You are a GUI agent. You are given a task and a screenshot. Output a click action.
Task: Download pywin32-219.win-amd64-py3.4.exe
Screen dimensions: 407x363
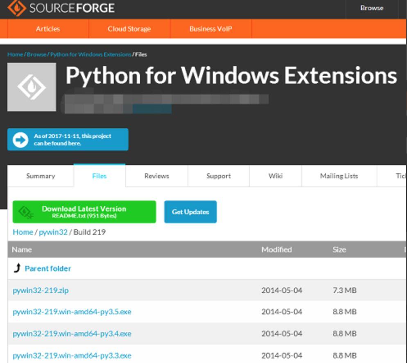(x=72, y=334)
